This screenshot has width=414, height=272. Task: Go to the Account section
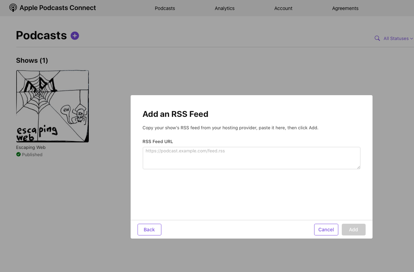click(x=283, y=8)
